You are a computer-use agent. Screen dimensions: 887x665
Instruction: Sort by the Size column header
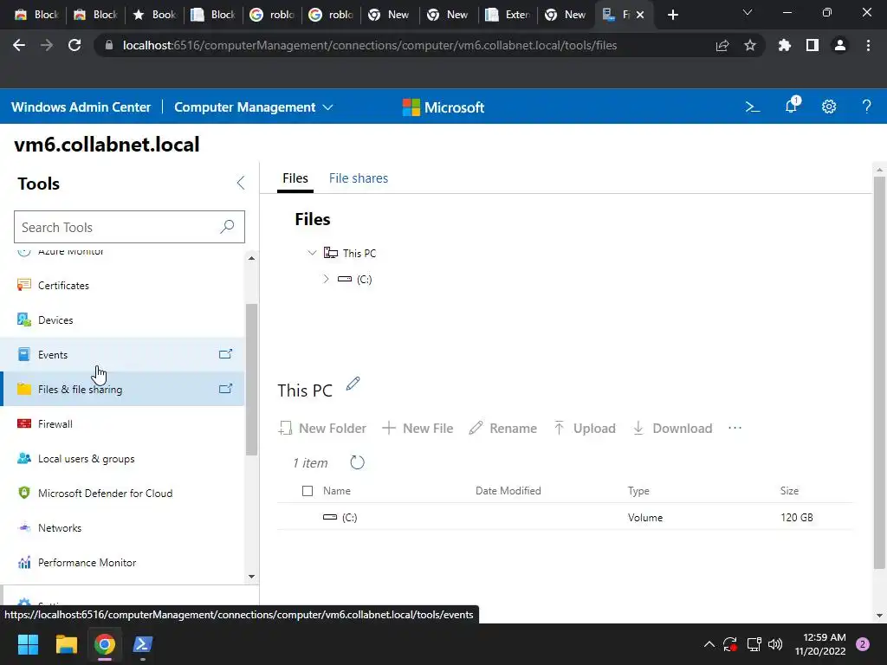(x=789, y=491)
